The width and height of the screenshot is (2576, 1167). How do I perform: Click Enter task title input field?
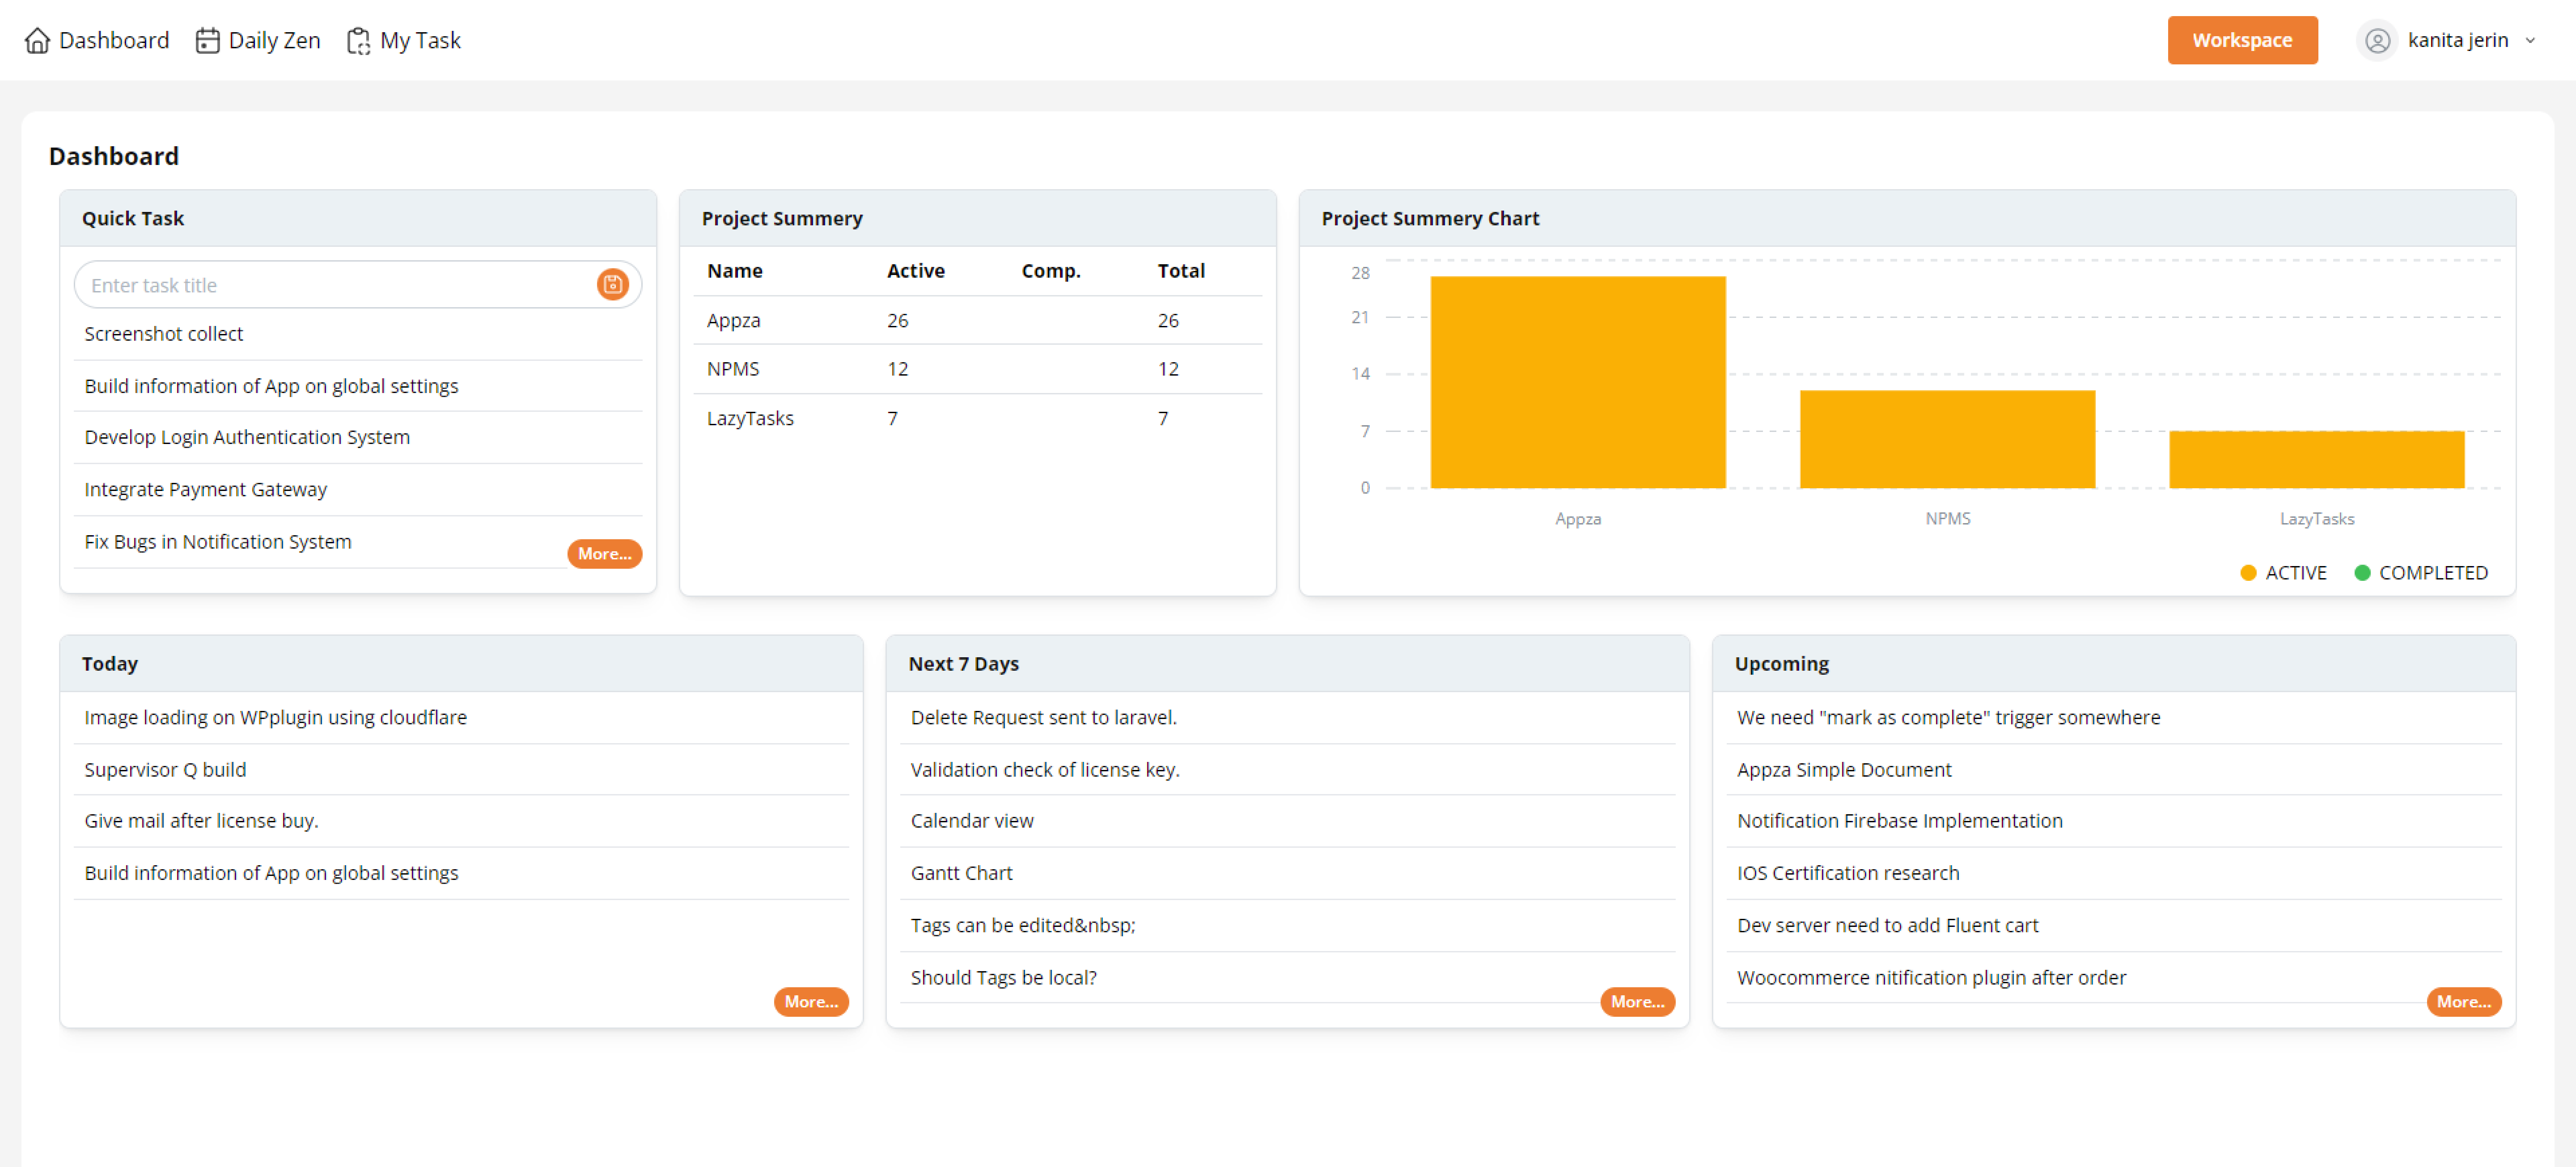[329, 284]
